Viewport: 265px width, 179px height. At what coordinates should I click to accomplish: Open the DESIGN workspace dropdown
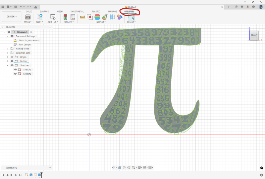[x=12, y=17]
